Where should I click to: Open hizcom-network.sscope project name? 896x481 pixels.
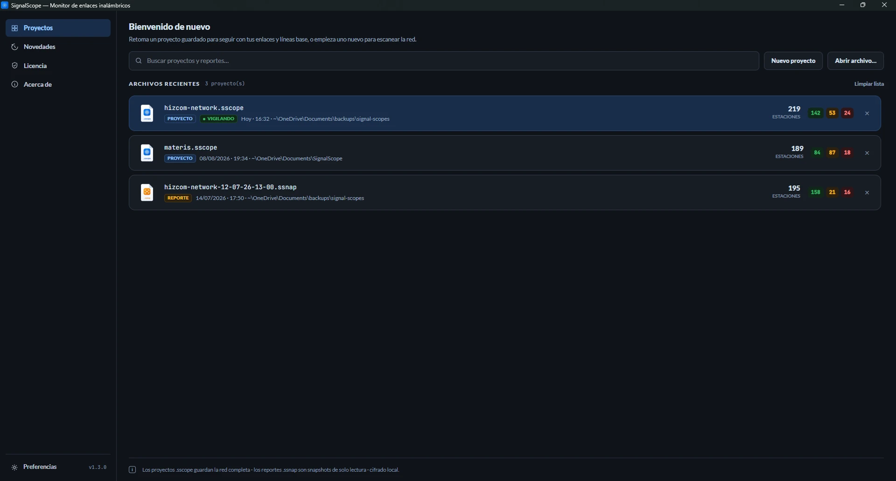tap(204, 108)
